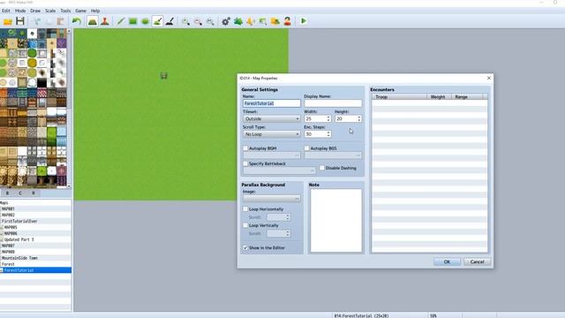Open the Draw menu
This screenshot has width=565, height=318.
point(35,11)
